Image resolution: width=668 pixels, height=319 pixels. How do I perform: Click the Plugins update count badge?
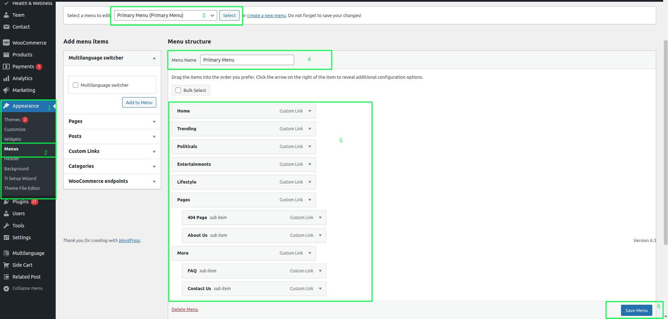click(34, 202)
